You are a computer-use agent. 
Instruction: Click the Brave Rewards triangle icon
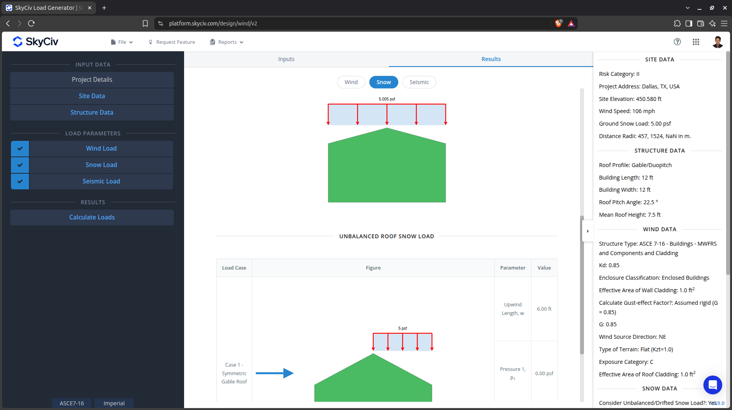click(x=571, y=23)
